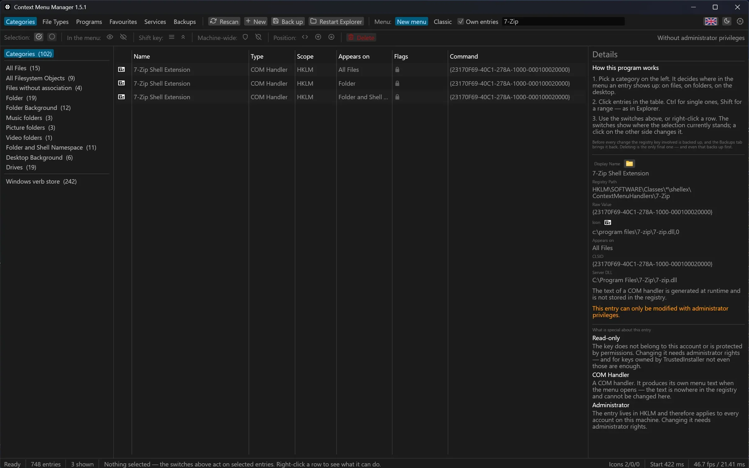Select the Picture folders (3) category
Viewport: 749px width, 468px height.
point(30,127)
